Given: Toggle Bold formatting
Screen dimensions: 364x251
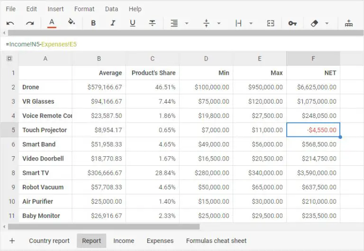Looking at the screenshot, I should 93,23.
